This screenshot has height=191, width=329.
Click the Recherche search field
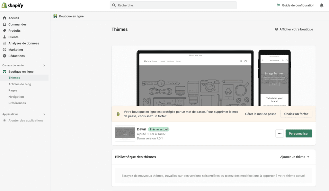[x=173, y=5]
